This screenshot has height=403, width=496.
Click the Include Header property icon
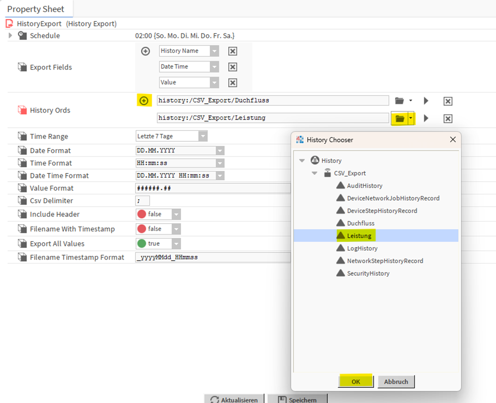click(22, 214)
